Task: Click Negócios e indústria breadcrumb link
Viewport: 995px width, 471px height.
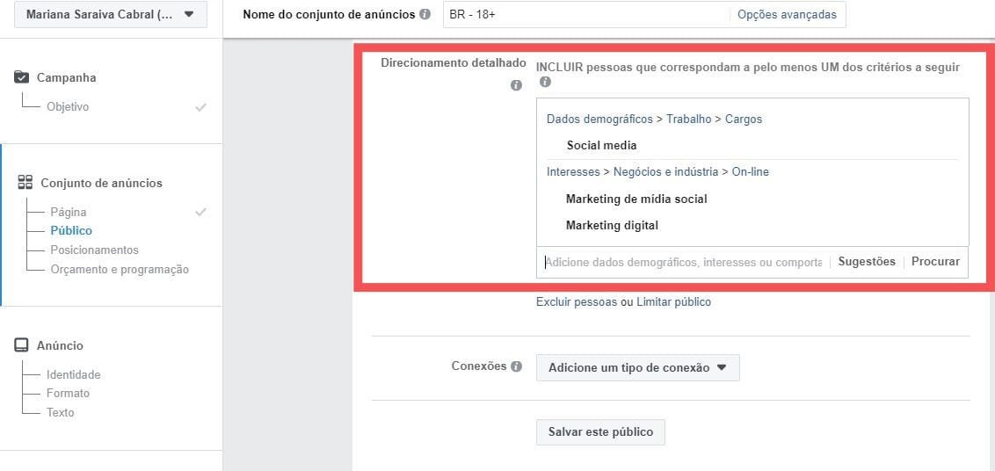Action: 666,171
